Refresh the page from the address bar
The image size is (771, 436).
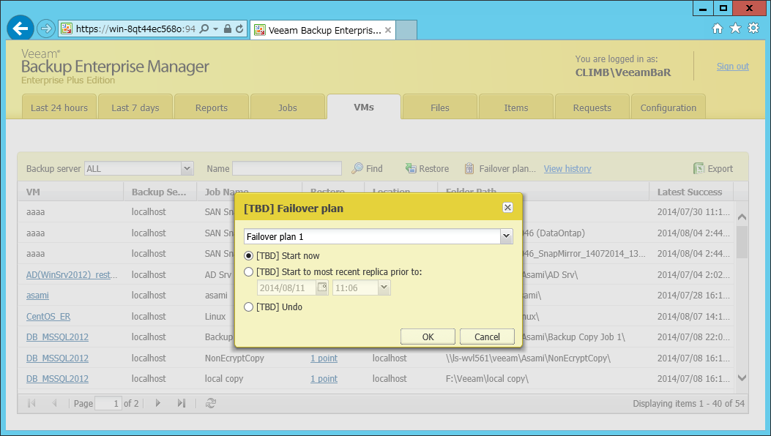pyautogui.click(x=239, y=29)
